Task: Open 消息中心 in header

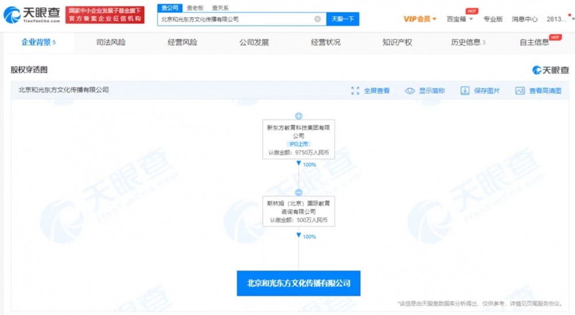Action: pyautogui.click(x=524, y=19)
